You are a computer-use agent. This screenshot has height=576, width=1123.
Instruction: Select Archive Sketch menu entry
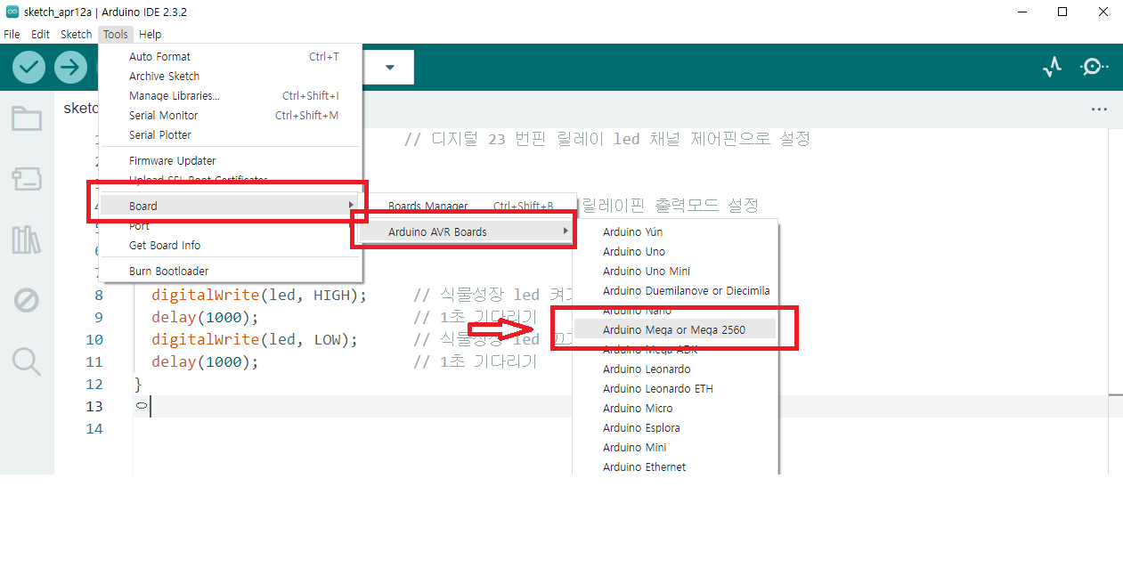pos(232,76)
